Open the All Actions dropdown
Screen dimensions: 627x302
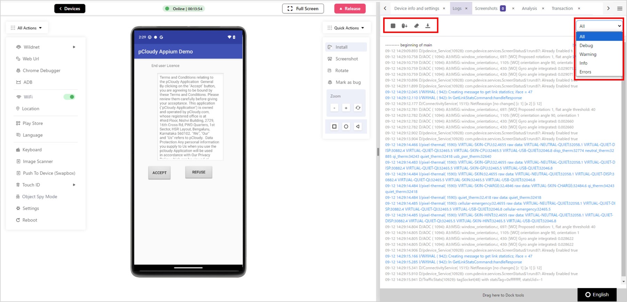tap(26, 28)
